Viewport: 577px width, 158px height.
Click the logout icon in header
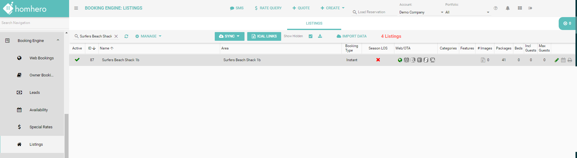530,8
